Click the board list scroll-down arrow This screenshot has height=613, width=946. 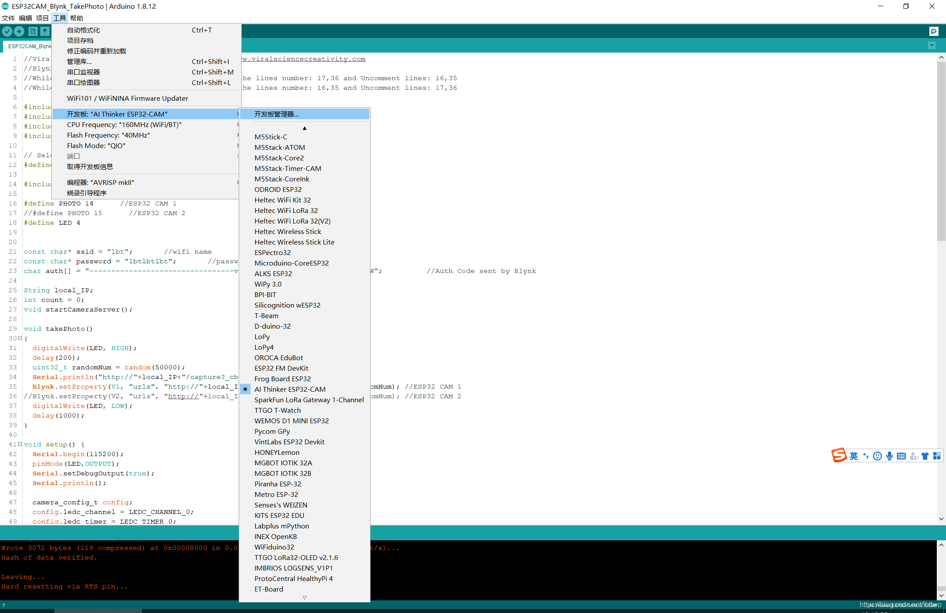(304, 598)
